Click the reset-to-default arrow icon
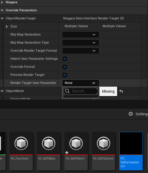This screenshot has width=148, height=173. [x=121, y=91]
